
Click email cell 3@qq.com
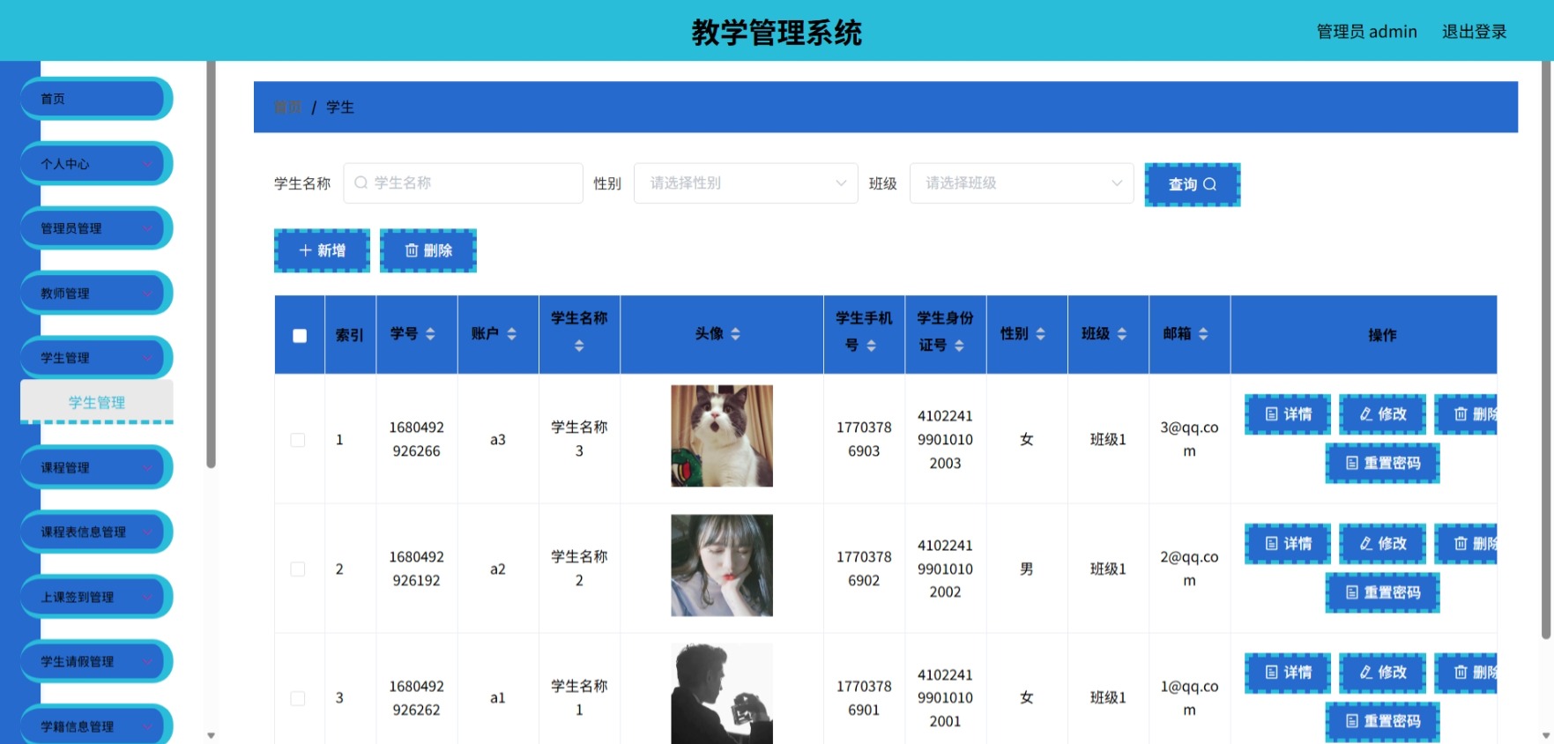tap(1189, 439)
